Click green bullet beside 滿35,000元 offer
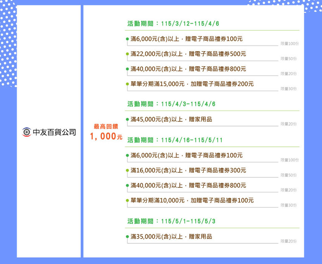The width and height of the screenshot is (322, 264). point(127,237)
